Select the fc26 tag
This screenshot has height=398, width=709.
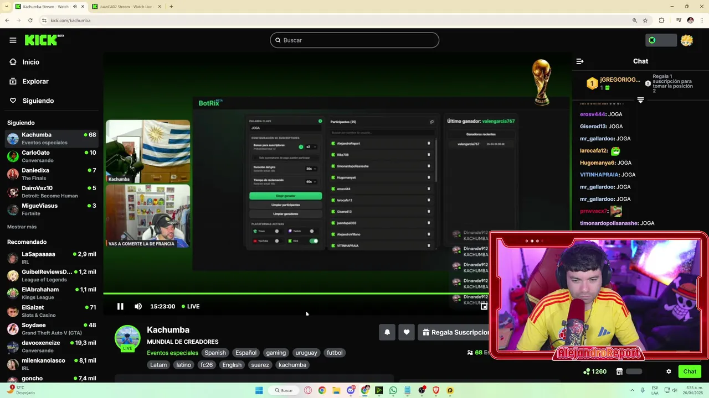tap(207, 365)
